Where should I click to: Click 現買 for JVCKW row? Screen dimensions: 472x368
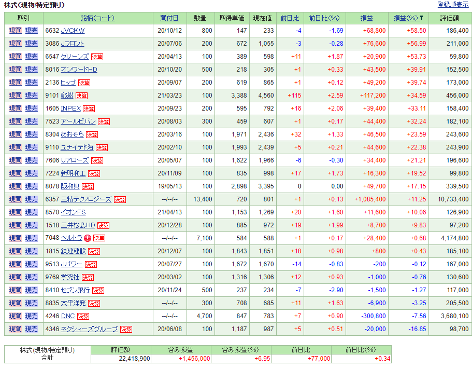click(16, 31)
